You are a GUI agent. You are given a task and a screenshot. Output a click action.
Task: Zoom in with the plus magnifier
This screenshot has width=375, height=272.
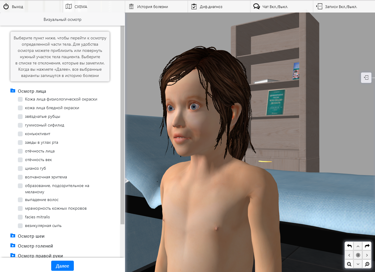click(367, 264)
